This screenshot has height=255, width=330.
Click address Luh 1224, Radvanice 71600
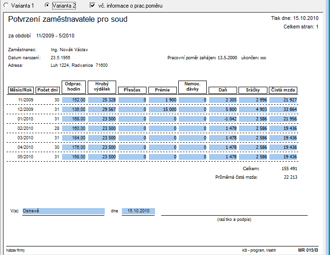tap(79, 65)
